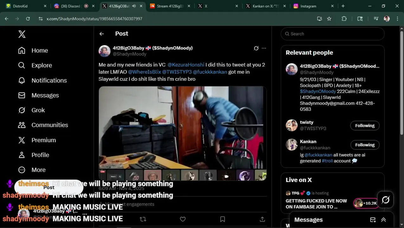Switch to the Instagram tab

coord(314,6)
